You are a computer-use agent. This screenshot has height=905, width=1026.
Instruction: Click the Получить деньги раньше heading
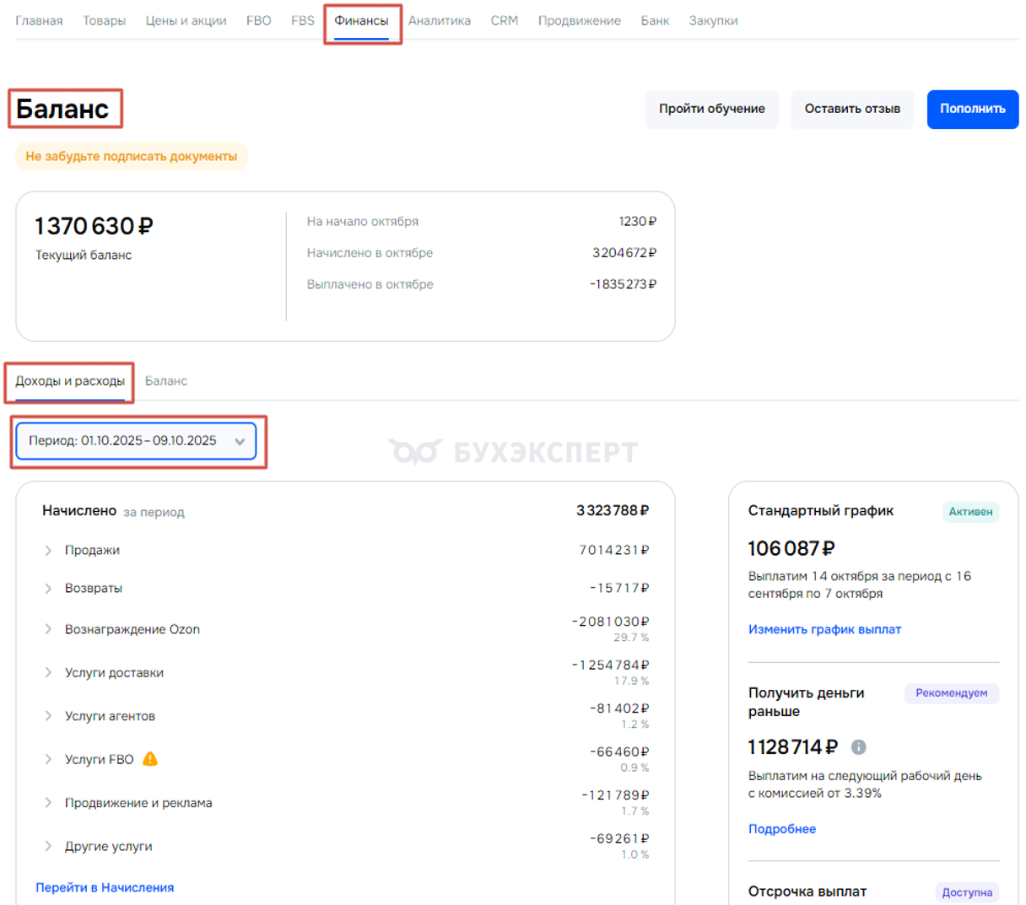tap(807, 702)
